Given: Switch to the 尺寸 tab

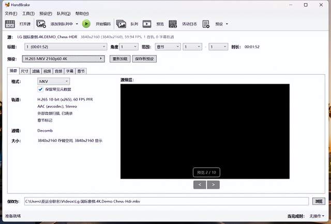Looking at the screenshot, I should click(x=25, y=71).
